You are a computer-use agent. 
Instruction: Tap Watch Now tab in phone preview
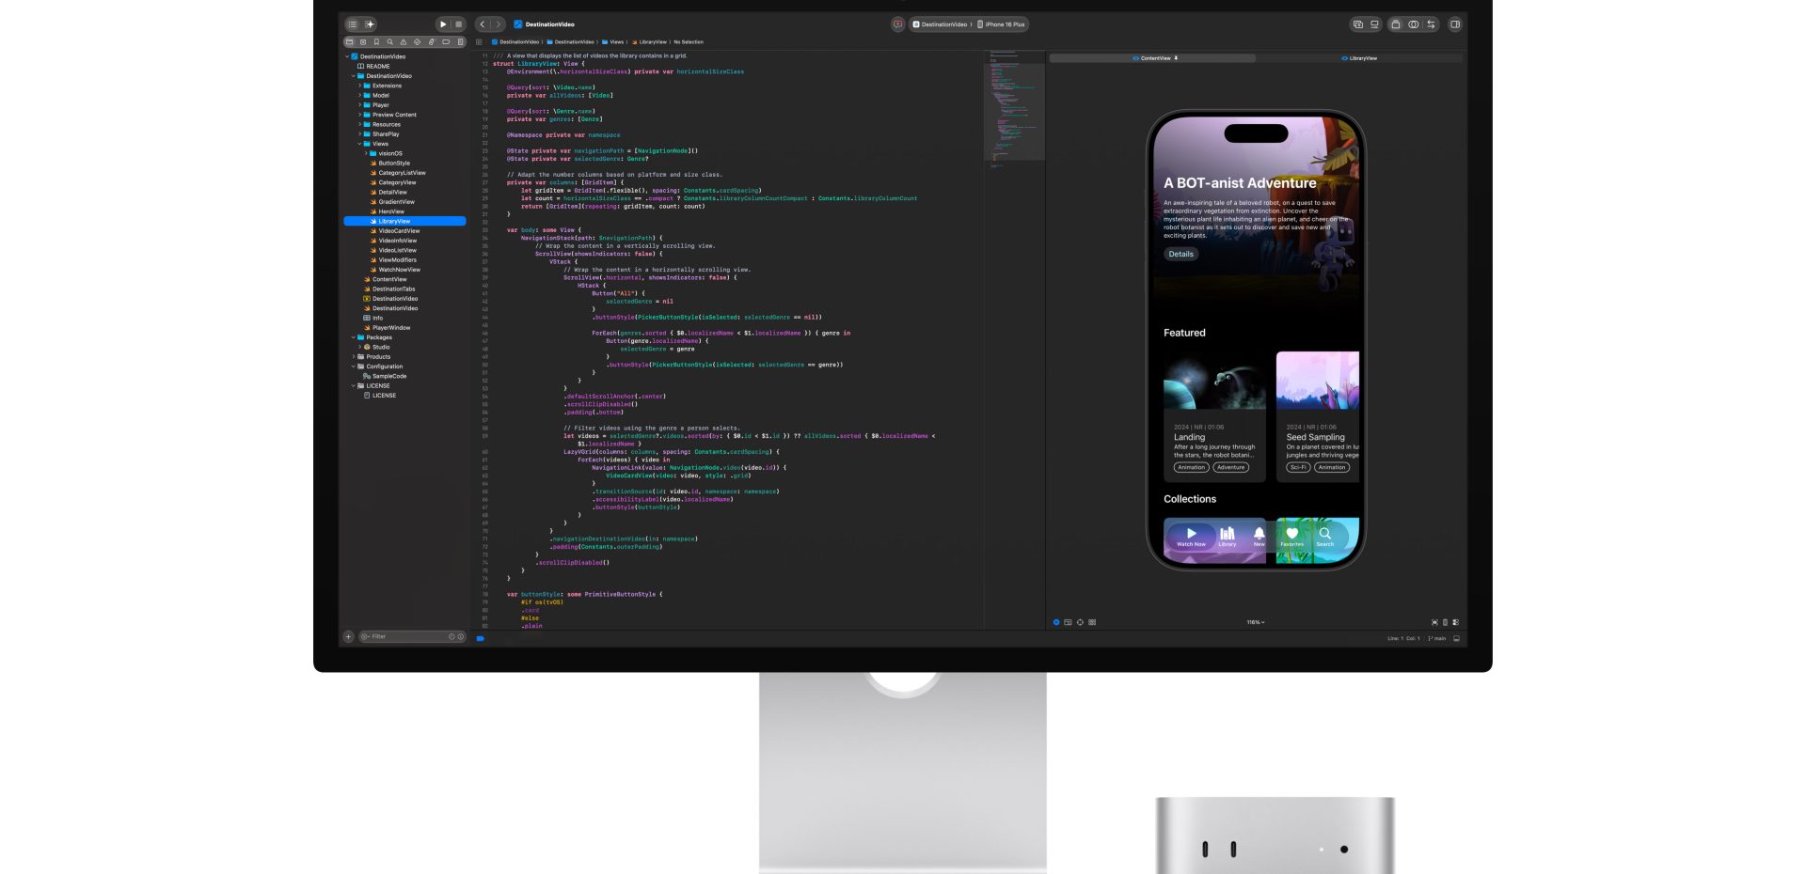pos(1191,537)
